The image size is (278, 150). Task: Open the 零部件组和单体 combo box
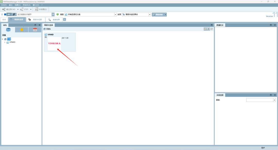(136, 14)
